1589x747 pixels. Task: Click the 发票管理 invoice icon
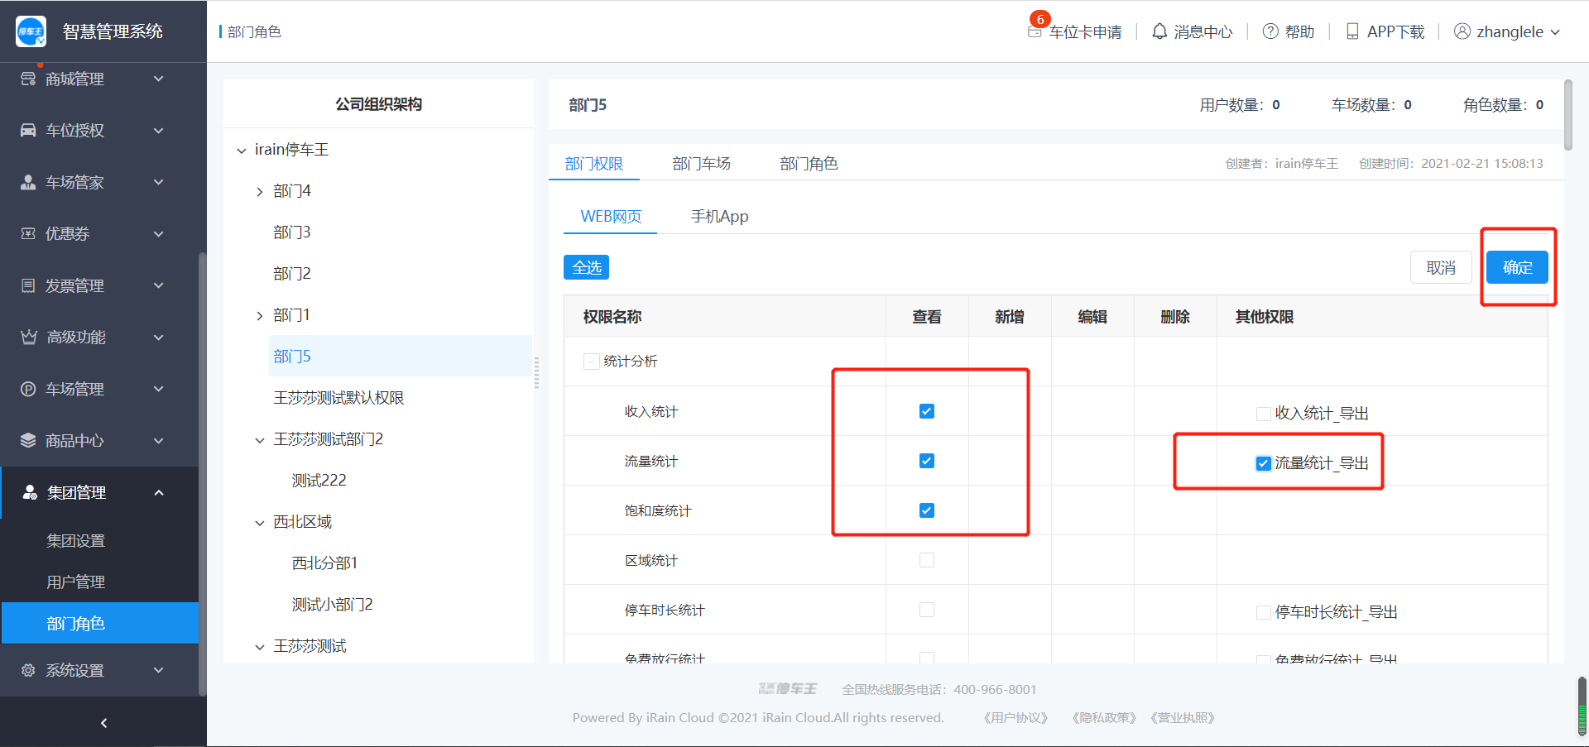pos(28,285)
